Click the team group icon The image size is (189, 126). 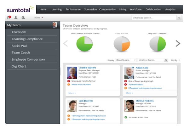23,18
